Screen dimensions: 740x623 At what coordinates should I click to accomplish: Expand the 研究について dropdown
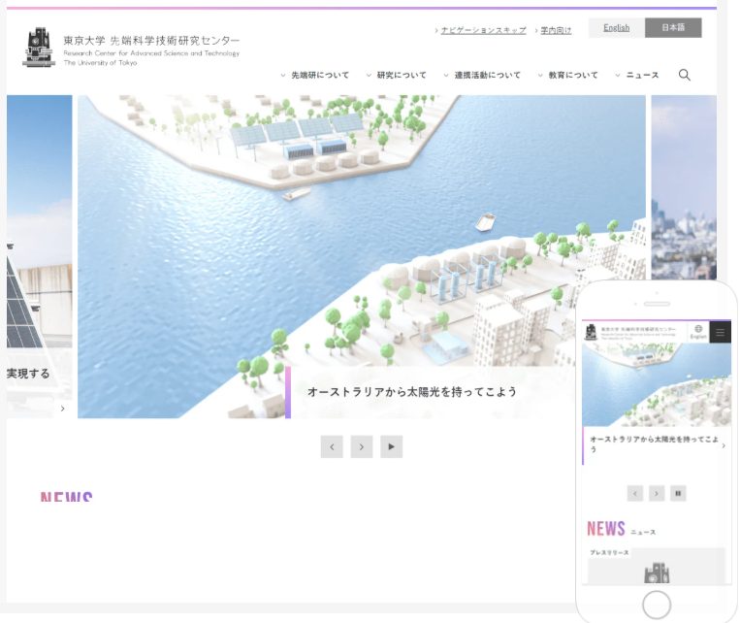click(397, 75)
